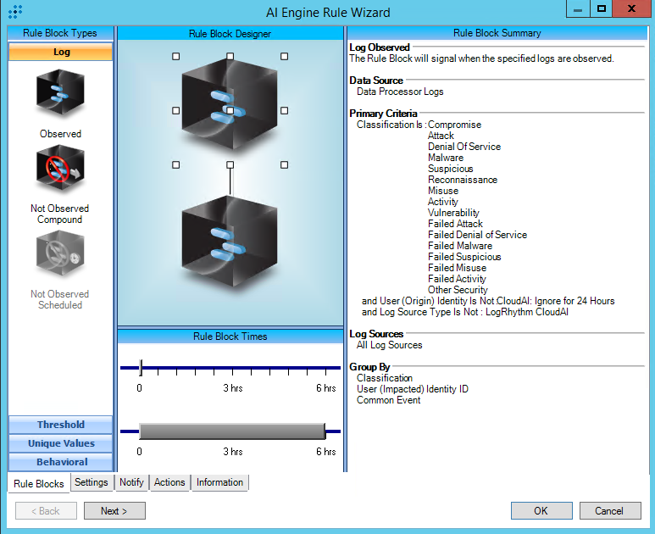The image size is (655, 534).
Task: Pick the Not Observed Compound block icon
Action: point(60,170)
